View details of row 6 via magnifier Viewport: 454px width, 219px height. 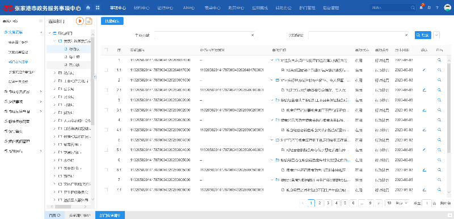click(x=439, y=160)
